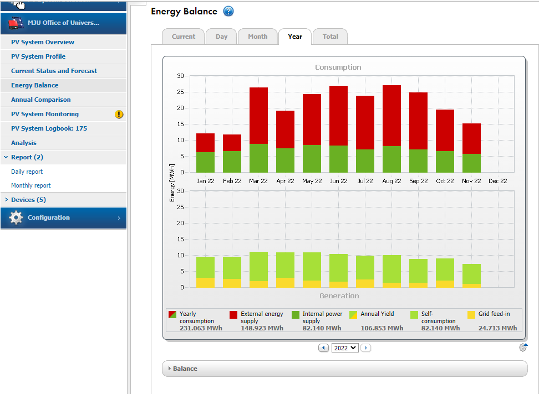
Task: Go to previous year with left arrow
Action: click(324, 348)
